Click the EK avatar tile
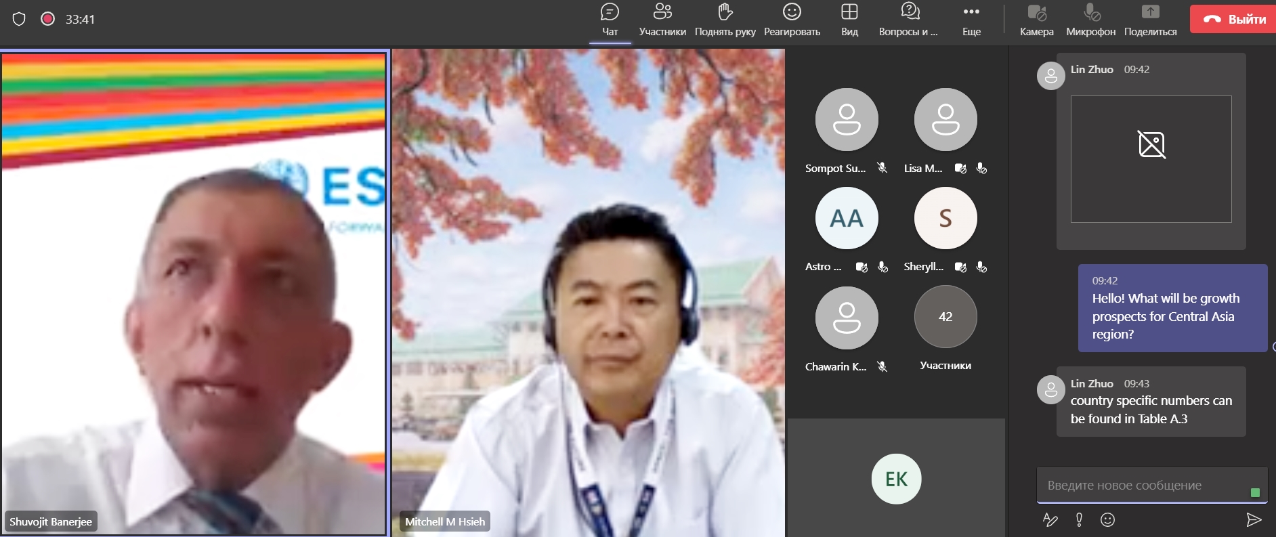 [x=896, y=479]
